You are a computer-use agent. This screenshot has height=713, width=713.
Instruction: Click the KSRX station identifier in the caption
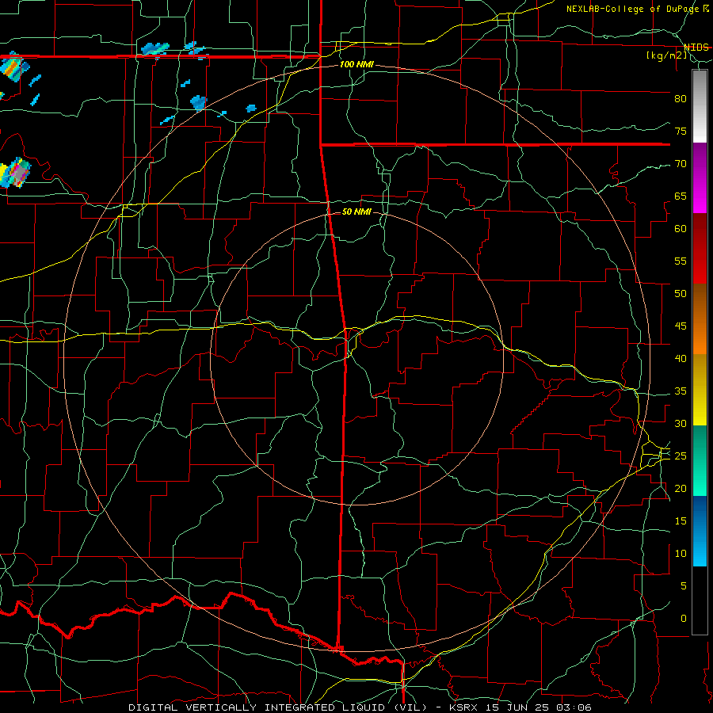463,707
